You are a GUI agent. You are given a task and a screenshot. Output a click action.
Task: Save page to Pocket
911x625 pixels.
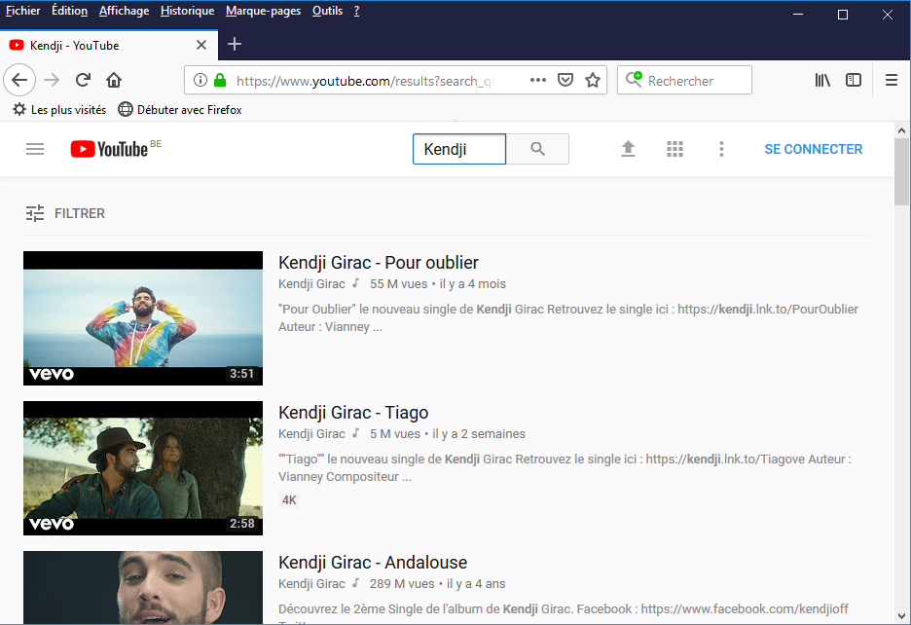coord(565,80)
